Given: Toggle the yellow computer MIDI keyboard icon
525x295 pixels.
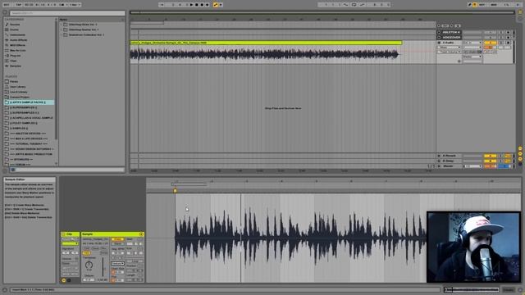Looking at the screenshot, I should pyautogui.click(x=475, y=5).
